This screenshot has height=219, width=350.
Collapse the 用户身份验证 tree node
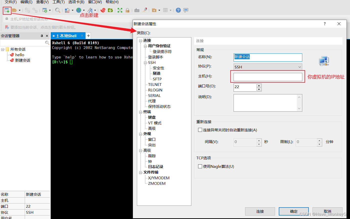[145, 46]
